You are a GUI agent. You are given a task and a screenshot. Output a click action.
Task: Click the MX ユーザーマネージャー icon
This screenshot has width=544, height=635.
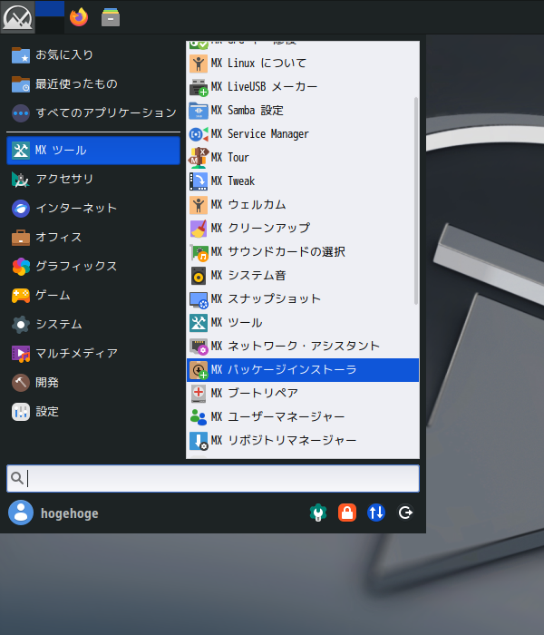click(199, 416)
